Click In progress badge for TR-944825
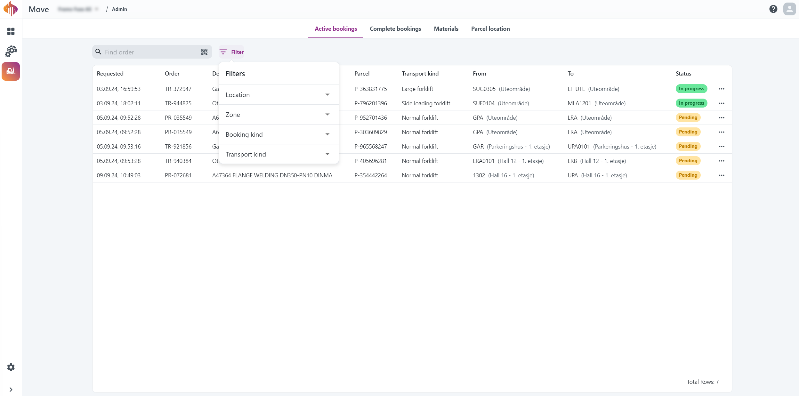The image size is (799, 396). [x=691, y=103]
